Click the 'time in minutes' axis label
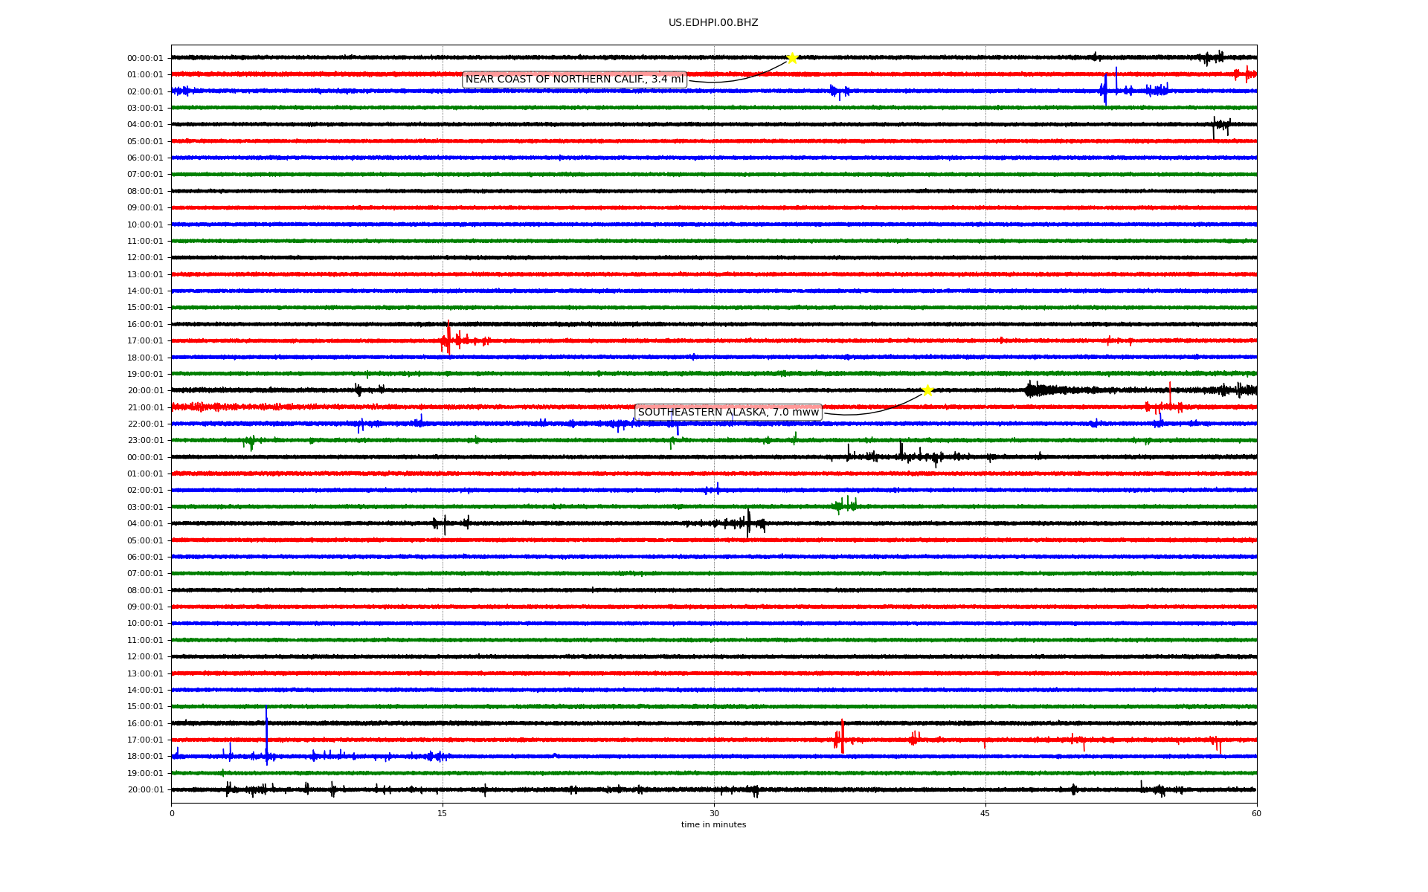The image size is (1428, 892). (713, 825)
